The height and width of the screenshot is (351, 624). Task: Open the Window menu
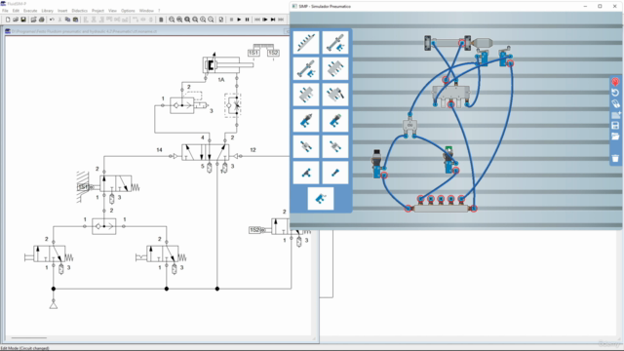(x=146, y=11)
